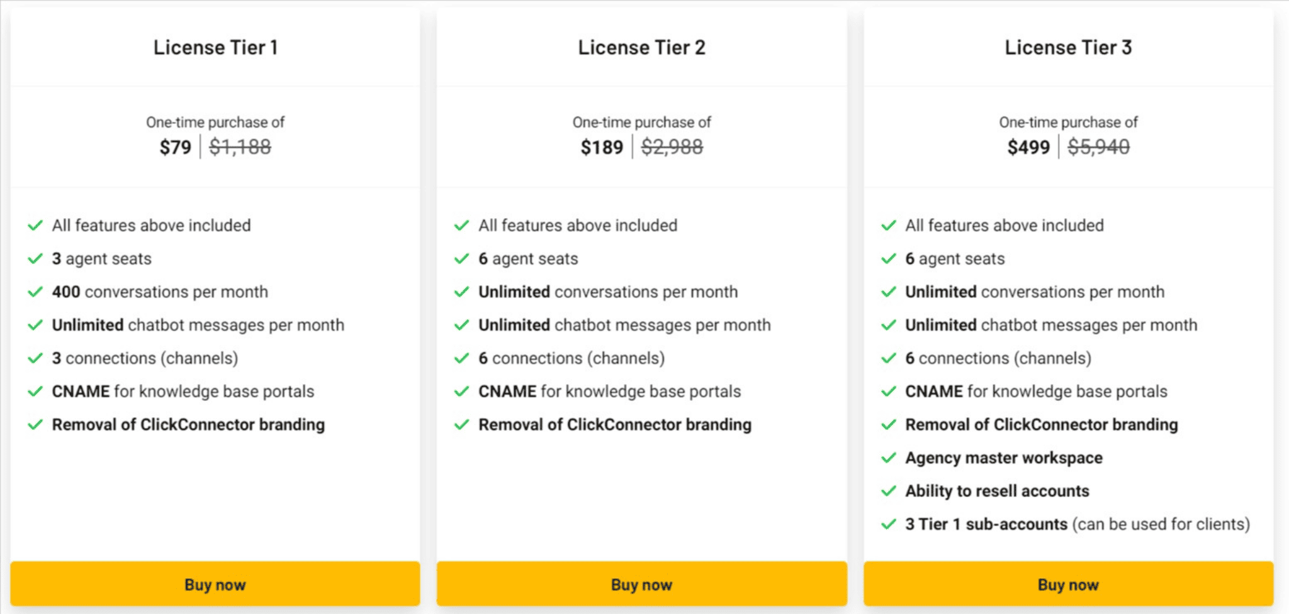The width and height of the screenshot is (1289, 614).
Task: Click checkmark beside Tier 1 '3 agent seats'
Action: coord(35,258)
